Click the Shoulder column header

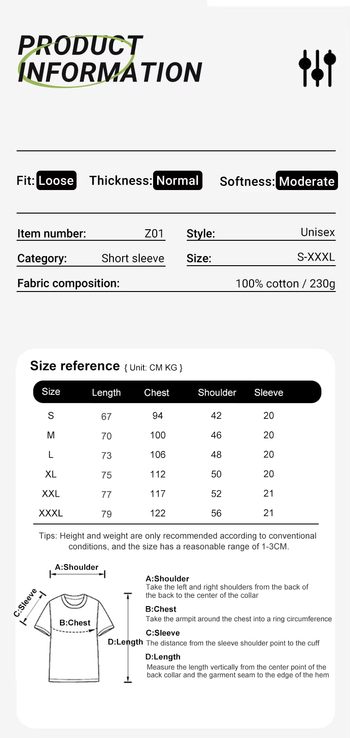pyautogui.click(x=217, y=393)
